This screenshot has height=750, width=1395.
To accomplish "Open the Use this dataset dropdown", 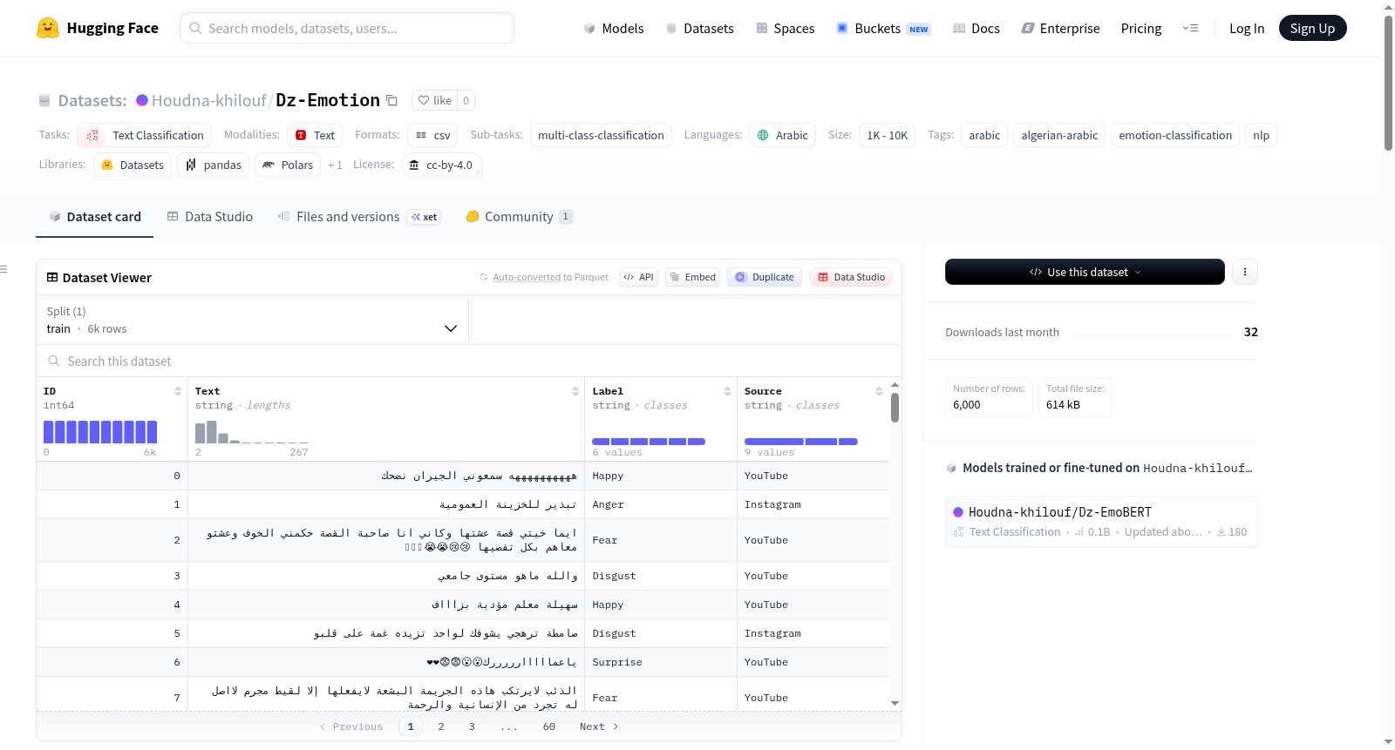I will [1085, 272].
